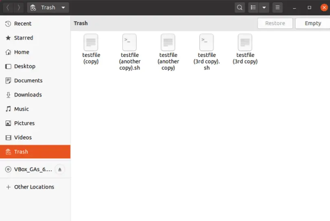The height and width of the screenshot is (221, 330).
Task: Select the testfile (3rd copy).sh script icon
Action: point(207,42)
